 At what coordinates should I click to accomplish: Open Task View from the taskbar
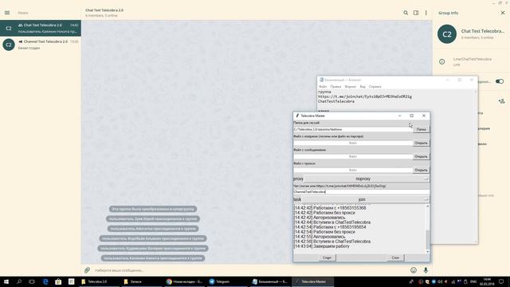[32, 281]
